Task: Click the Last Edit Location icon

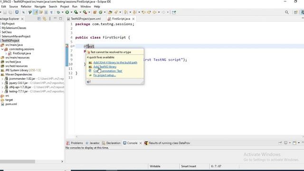Action: pyautogui.click(x=143, y=12)
